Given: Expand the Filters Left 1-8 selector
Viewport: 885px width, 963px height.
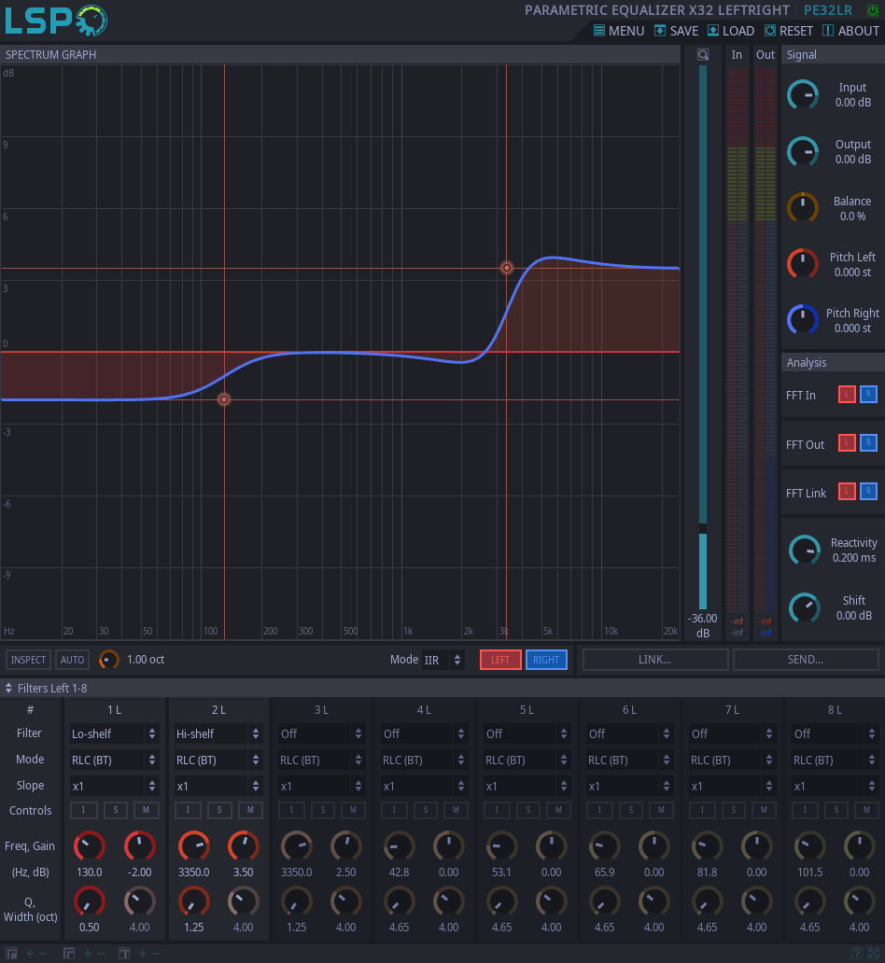Looking at the screenshot, I should [x=46, y=689].
